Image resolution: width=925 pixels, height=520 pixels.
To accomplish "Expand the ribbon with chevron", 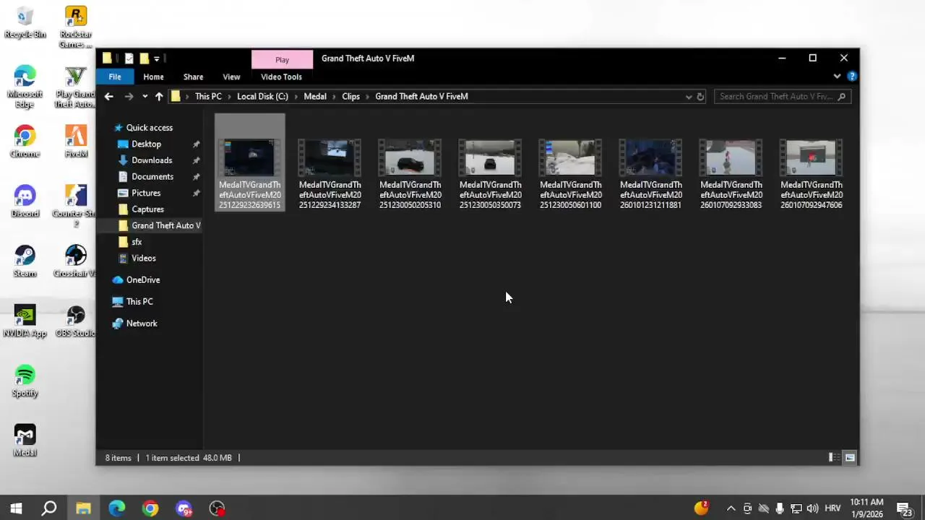I will [x=837, y=77].
